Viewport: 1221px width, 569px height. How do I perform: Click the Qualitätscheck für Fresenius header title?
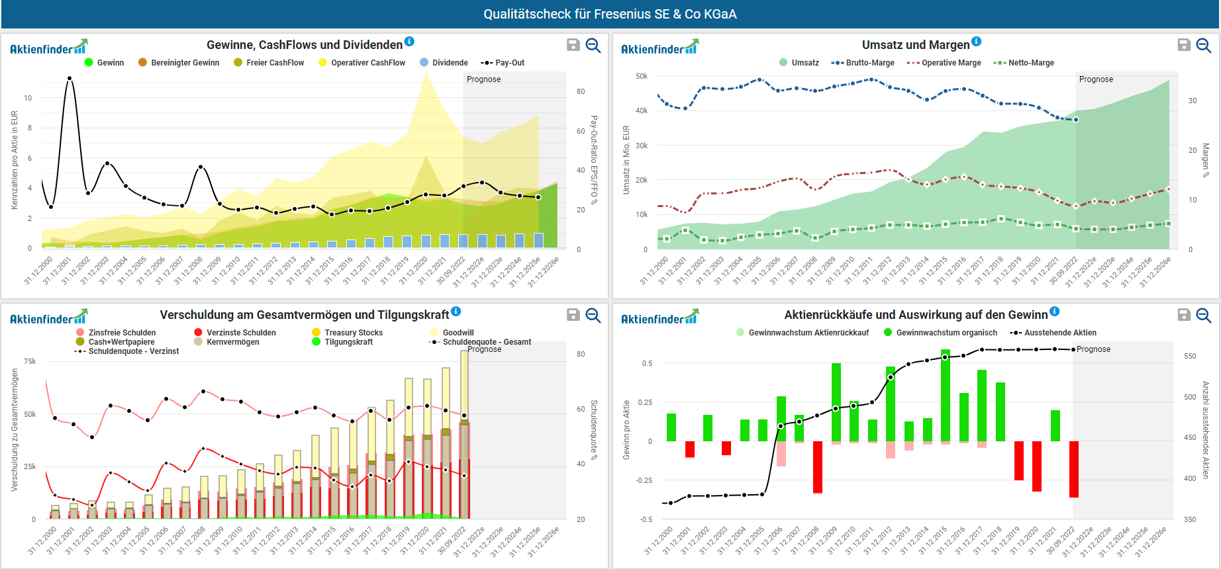point(610,14)
